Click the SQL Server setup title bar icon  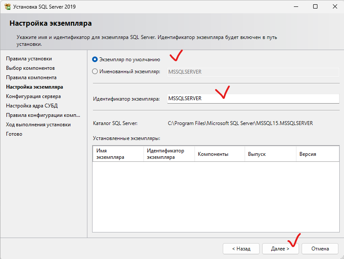click(x=7, y=6)
